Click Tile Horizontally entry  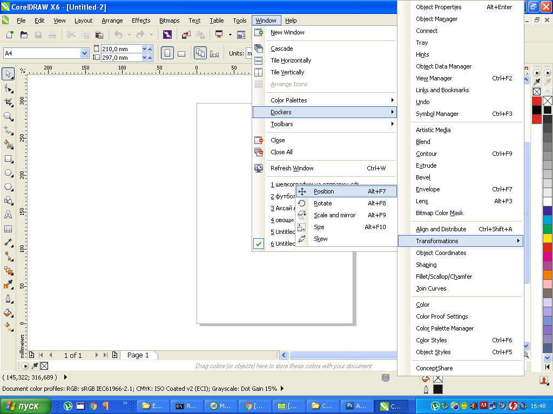(x=325, y=60)
